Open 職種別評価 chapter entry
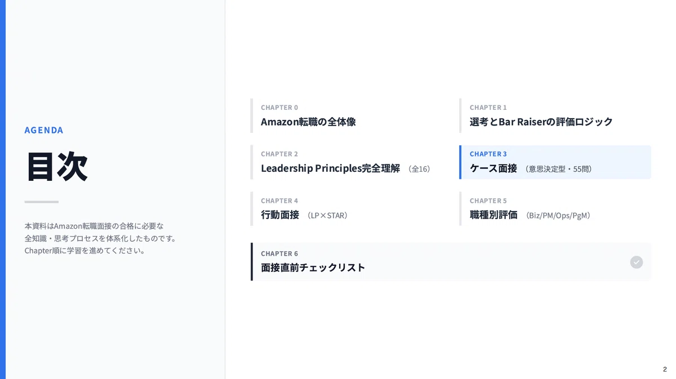The height and width of the screenshot is (379, 676). coord(555,209)
